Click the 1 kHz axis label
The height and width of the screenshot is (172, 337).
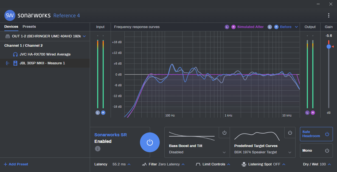point(228,115)
